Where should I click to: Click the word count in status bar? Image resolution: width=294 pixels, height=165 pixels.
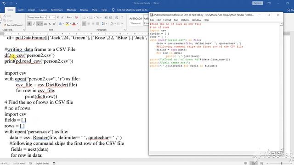[19, 163]
